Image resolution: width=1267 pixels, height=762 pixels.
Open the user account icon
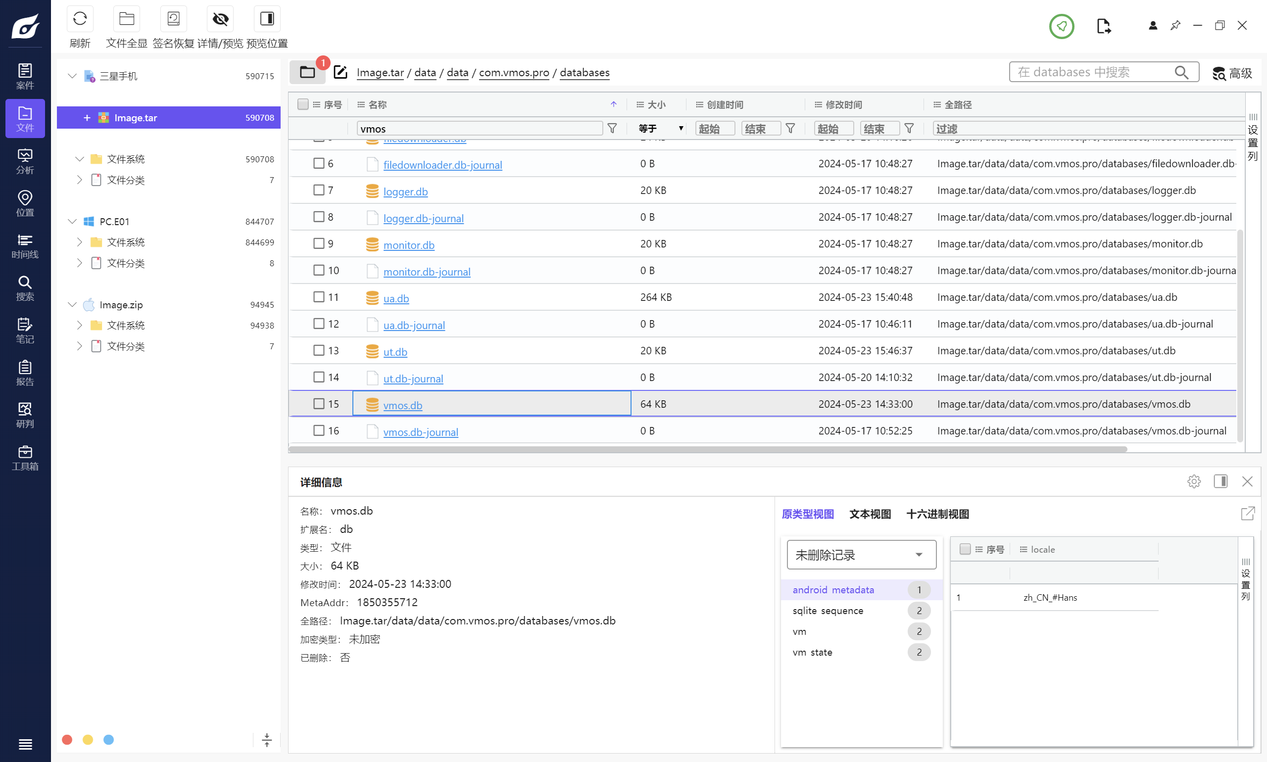tap(1153, 25)
